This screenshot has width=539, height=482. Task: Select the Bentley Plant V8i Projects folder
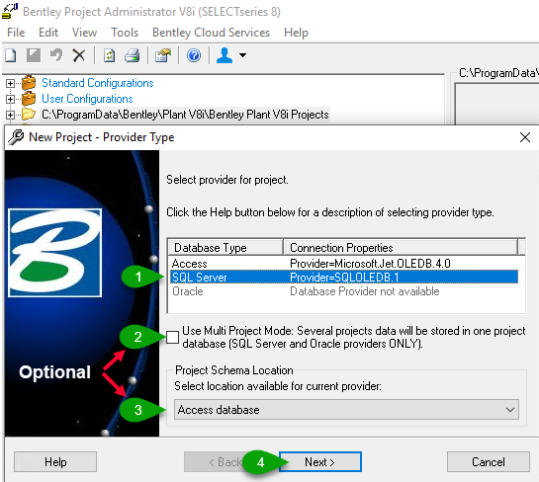click(185, 115)
